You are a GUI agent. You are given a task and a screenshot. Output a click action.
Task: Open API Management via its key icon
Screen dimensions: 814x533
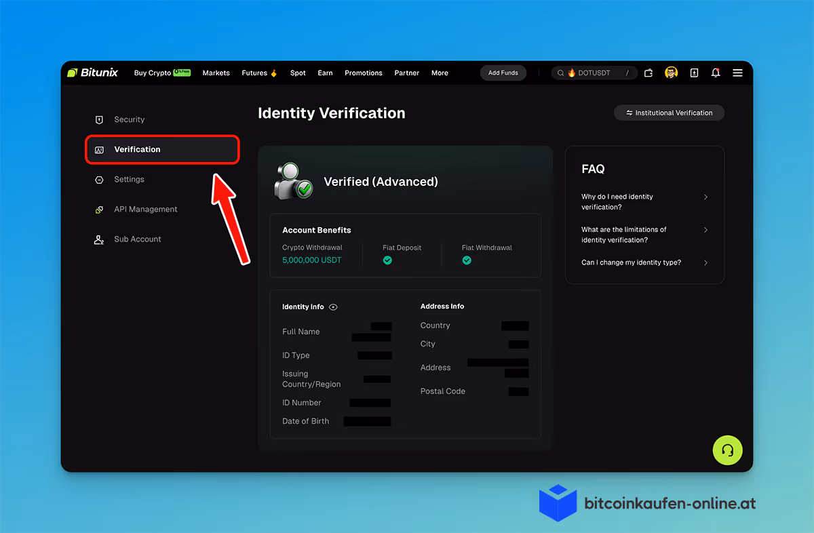(x=100, y=209)
